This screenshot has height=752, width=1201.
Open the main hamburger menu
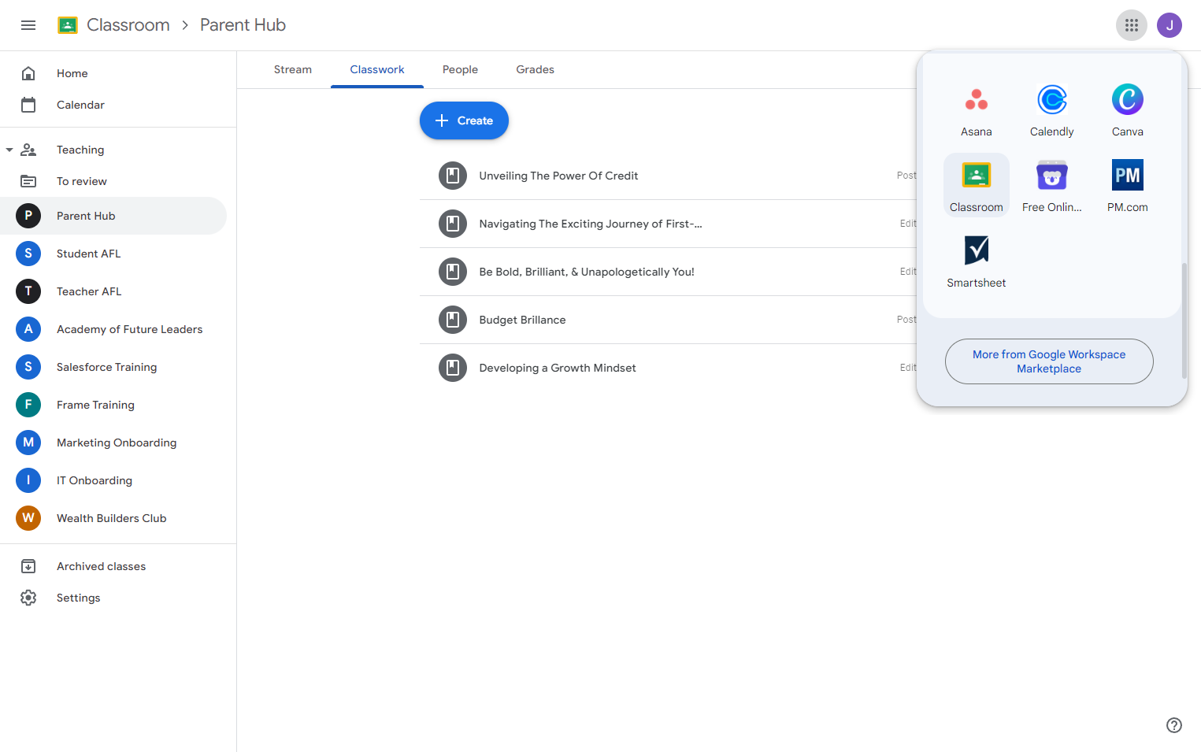[x=28, y=25]
